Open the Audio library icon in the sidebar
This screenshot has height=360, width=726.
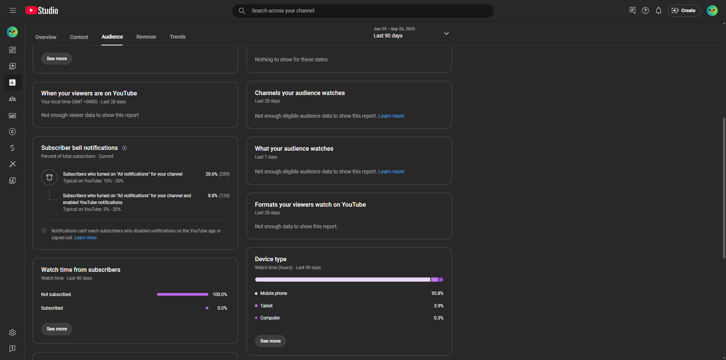click(12, 181)
